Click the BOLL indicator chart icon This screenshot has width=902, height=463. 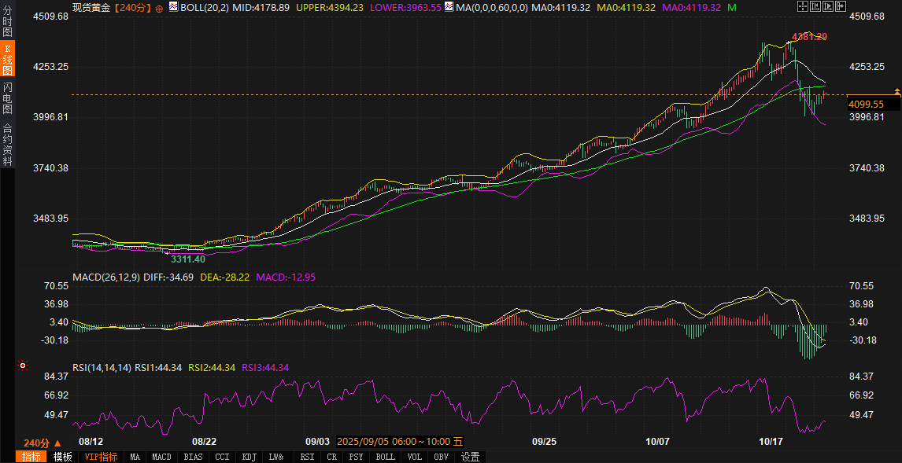(173, 7)
